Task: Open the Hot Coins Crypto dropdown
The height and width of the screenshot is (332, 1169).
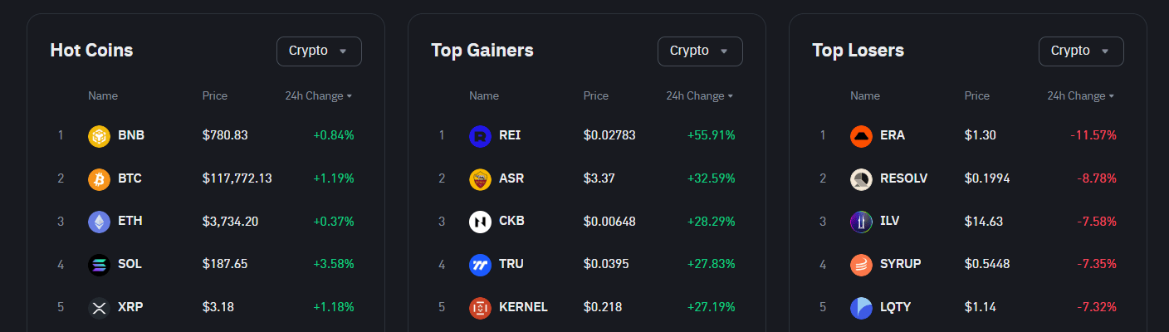Action: click(319, 51)
